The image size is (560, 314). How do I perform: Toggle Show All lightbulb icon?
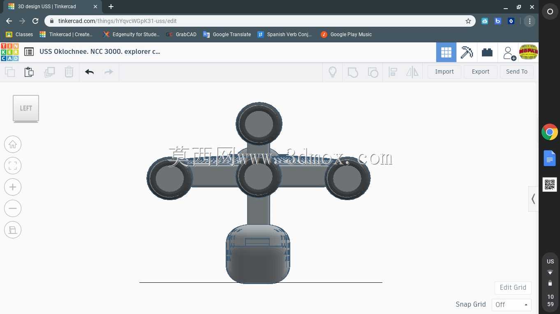333,72
